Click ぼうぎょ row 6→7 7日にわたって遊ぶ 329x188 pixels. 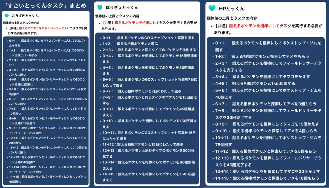pyautogui.click(x=142, y=91)
